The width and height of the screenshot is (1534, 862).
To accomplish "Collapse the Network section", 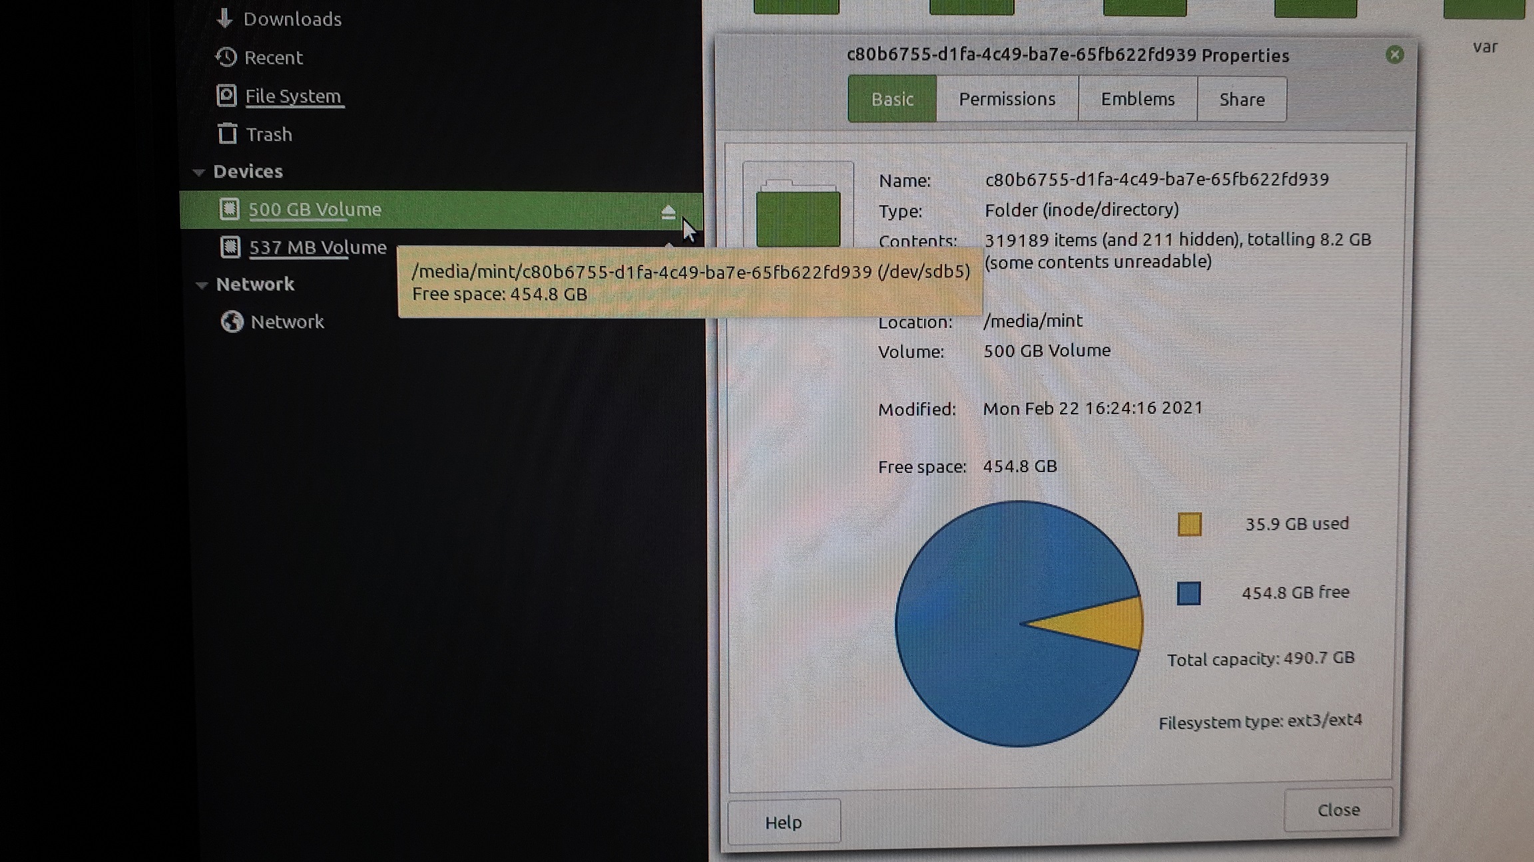I will (201, 285).
